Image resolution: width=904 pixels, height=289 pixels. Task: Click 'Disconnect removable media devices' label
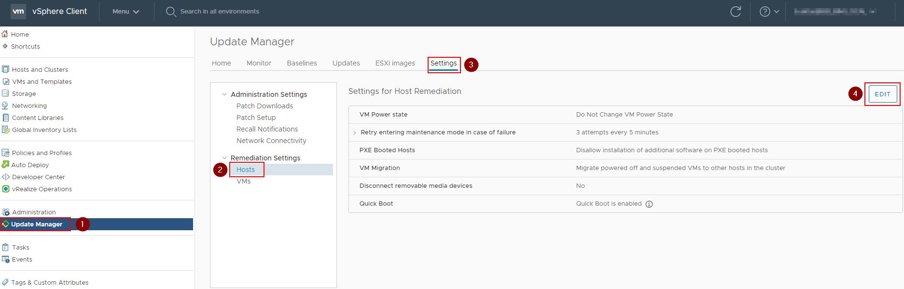click(416, 186)
